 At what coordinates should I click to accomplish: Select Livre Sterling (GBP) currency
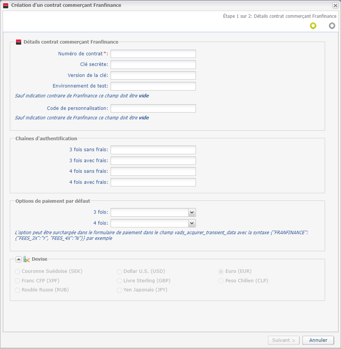(119, 281)
